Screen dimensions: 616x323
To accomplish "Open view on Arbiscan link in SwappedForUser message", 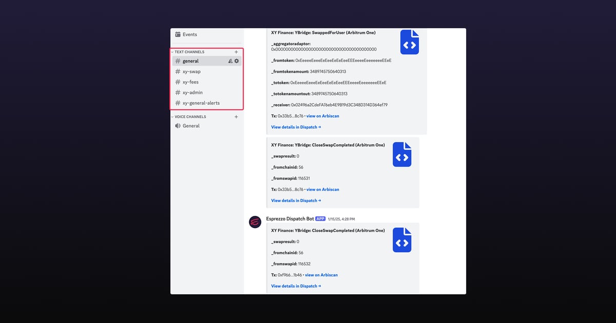I will click(323, 116).
